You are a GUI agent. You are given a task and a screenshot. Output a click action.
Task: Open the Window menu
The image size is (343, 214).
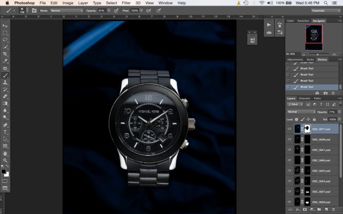pos(165,3)
